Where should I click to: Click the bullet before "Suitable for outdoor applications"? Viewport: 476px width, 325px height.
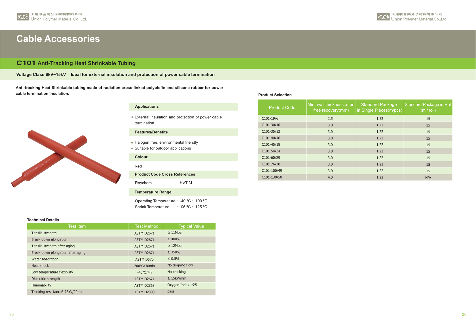click(132, 148)
